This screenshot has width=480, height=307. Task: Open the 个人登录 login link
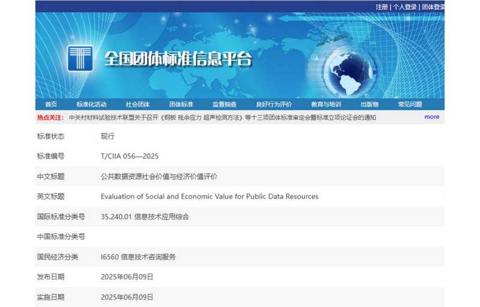click(405, 7)
